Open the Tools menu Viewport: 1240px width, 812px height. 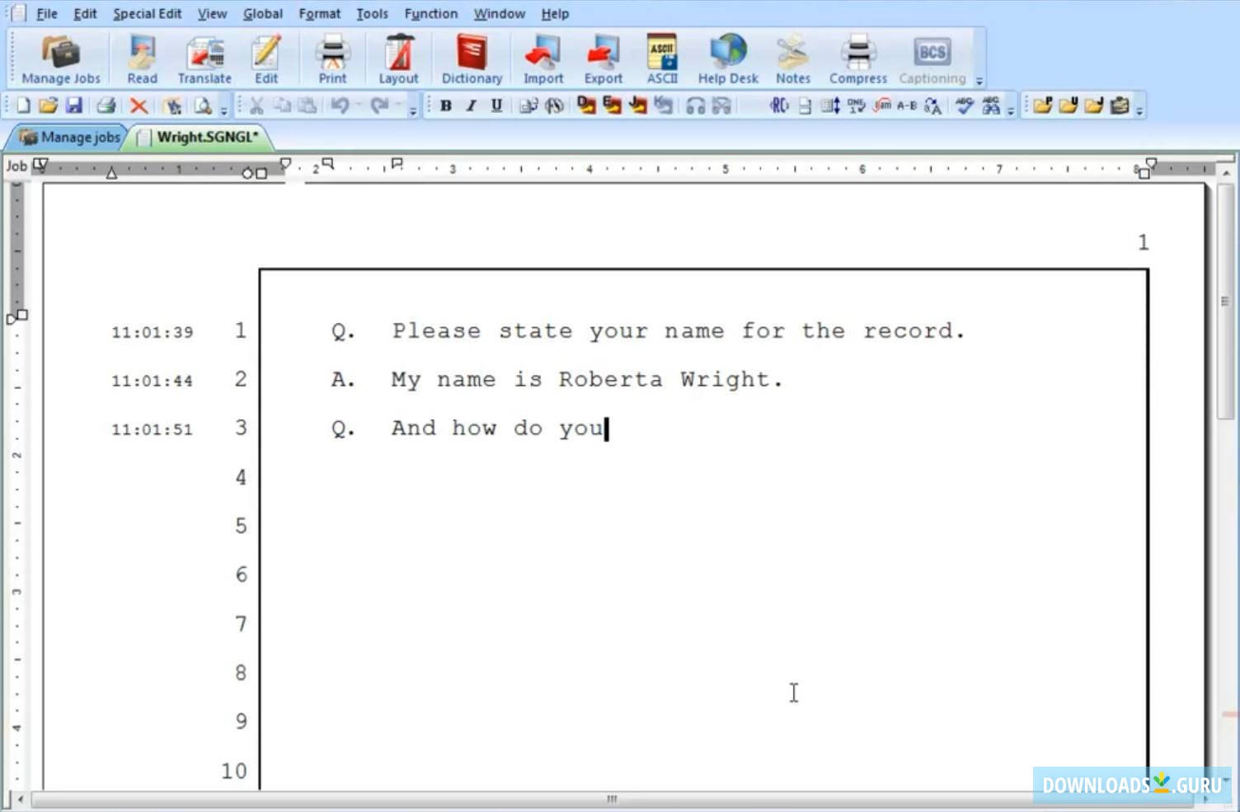[372, 13]
